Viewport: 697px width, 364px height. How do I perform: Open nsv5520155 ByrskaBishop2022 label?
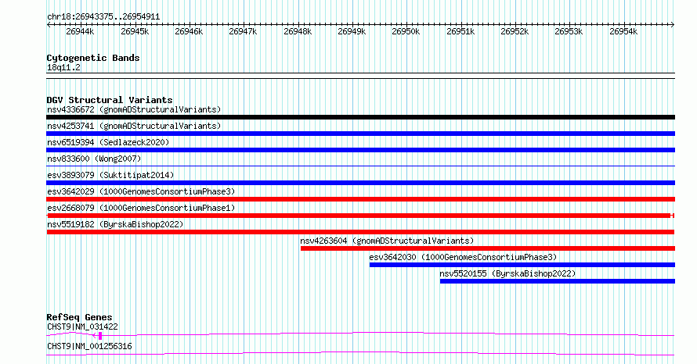(507, 273)
